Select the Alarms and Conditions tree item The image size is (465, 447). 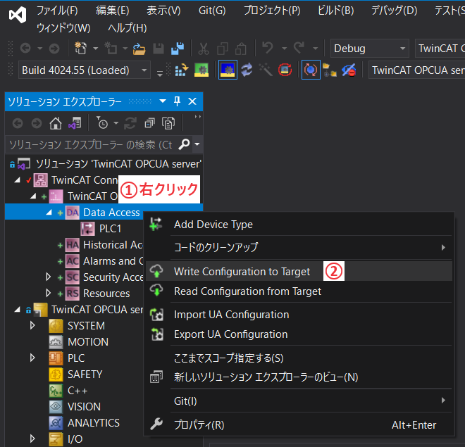click(113, 261)
